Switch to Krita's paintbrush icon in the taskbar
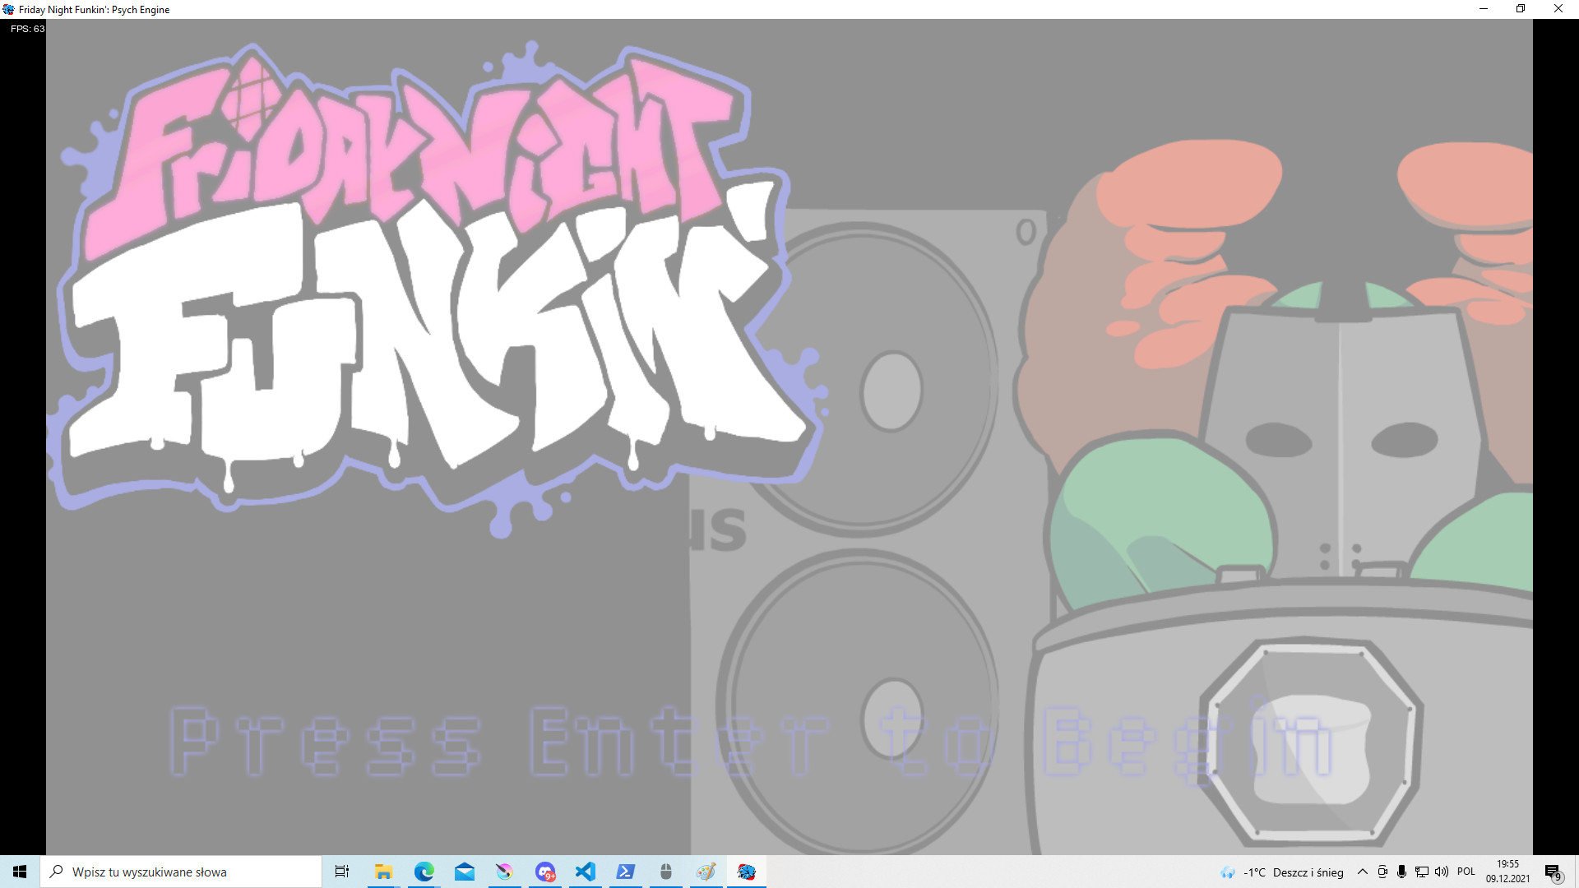Image resolution: width=1579 pixels, height=888 pixels. [504, 872]
